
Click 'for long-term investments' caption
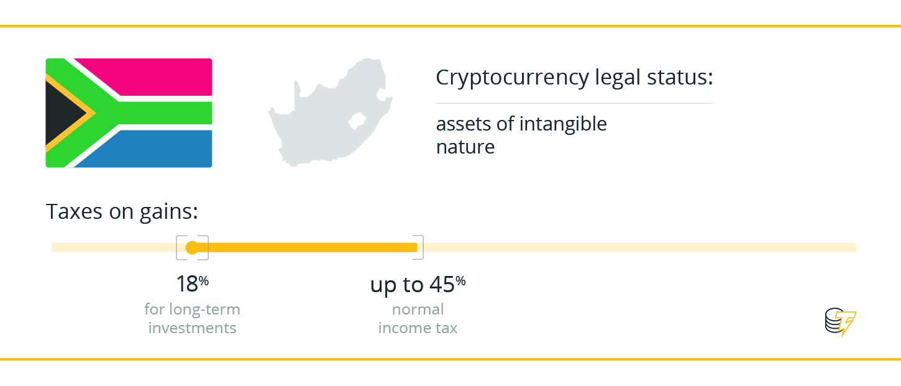tap(192, 318)
